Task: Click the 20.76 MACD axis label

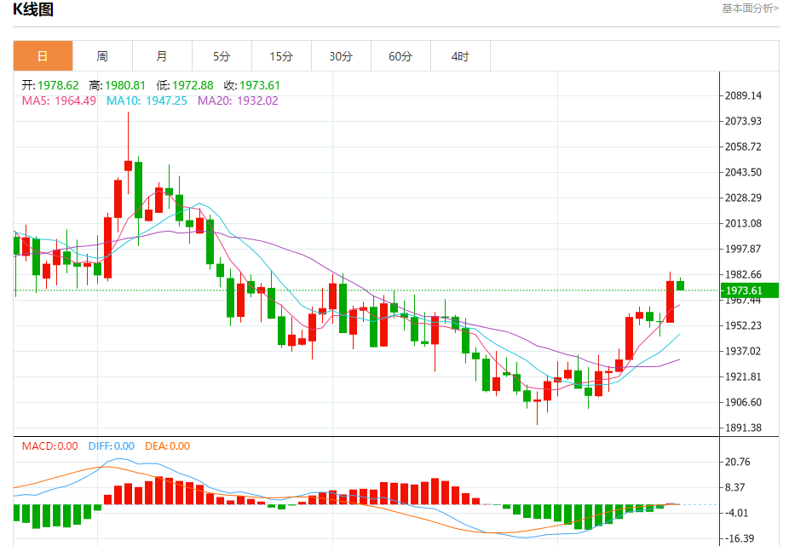Action: (x=737, y=462)
